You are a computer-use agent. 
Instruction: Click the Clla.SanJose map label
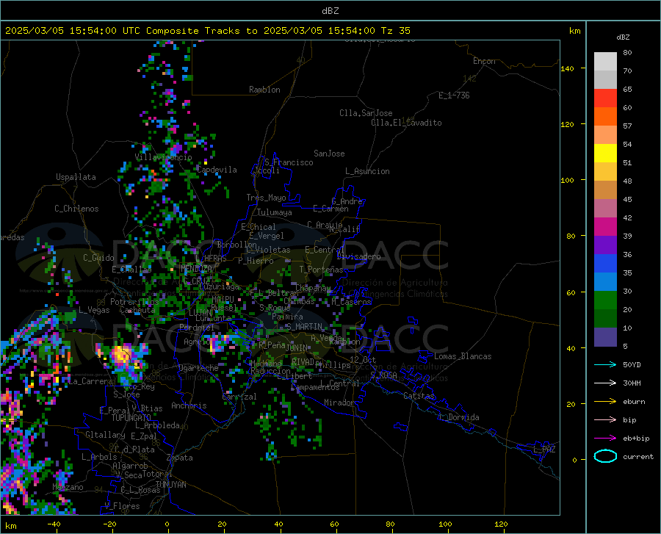pos(366,113)
